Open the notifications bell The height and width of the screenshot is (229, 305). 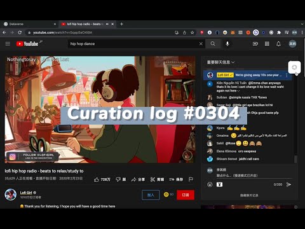coord(278,44)
